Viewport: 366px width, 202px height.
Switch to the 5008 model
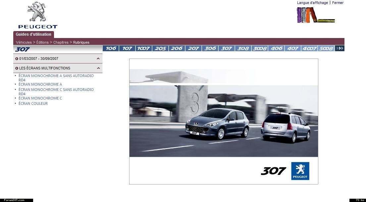326,49
